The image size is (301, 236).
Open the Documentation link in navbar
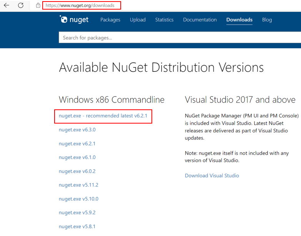click(200, 20)
